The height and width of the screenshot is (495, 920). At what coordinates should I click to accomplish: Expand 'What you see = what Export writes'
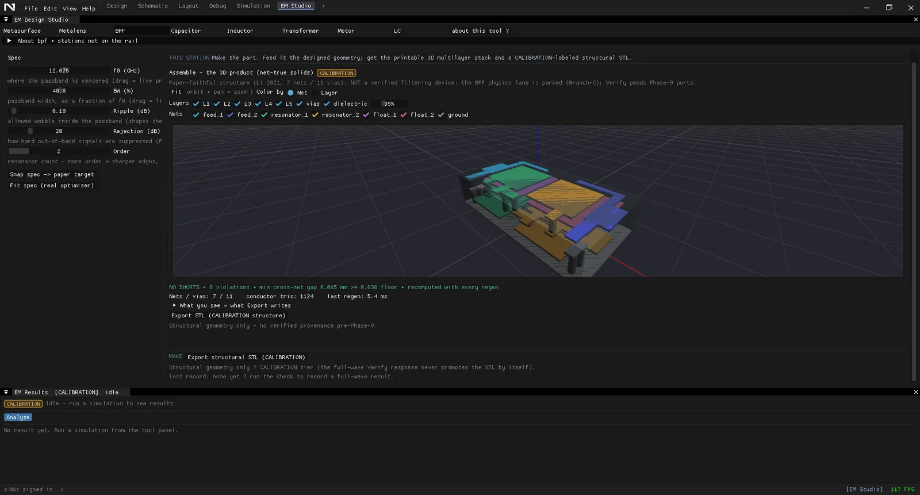point(174,305)
